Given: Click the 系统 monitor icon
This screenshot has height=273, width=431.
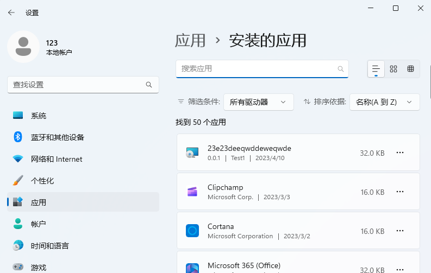Looking at the screenshot, I should pos(18,115).
